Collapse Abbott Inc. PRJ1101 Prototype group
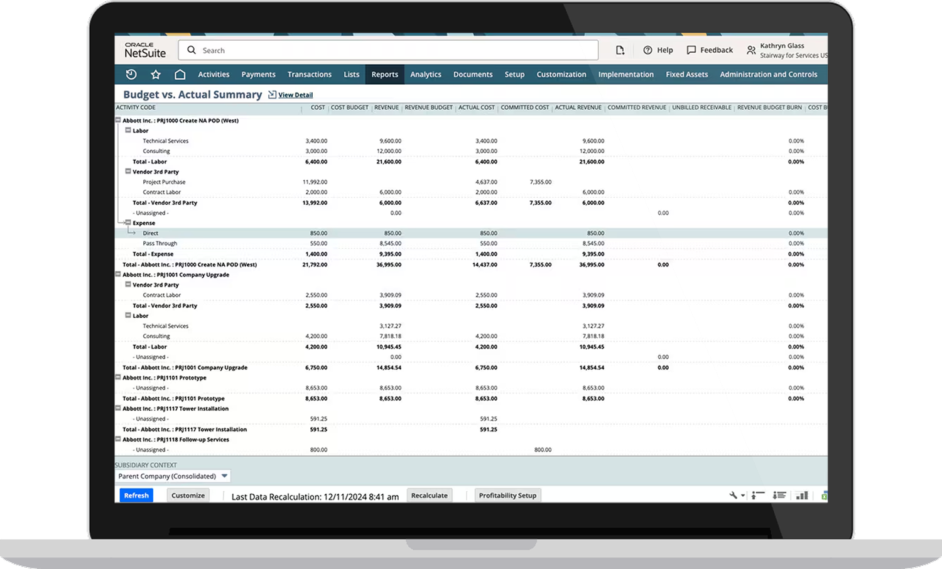 pyautogui.click(x=118, y=377)
